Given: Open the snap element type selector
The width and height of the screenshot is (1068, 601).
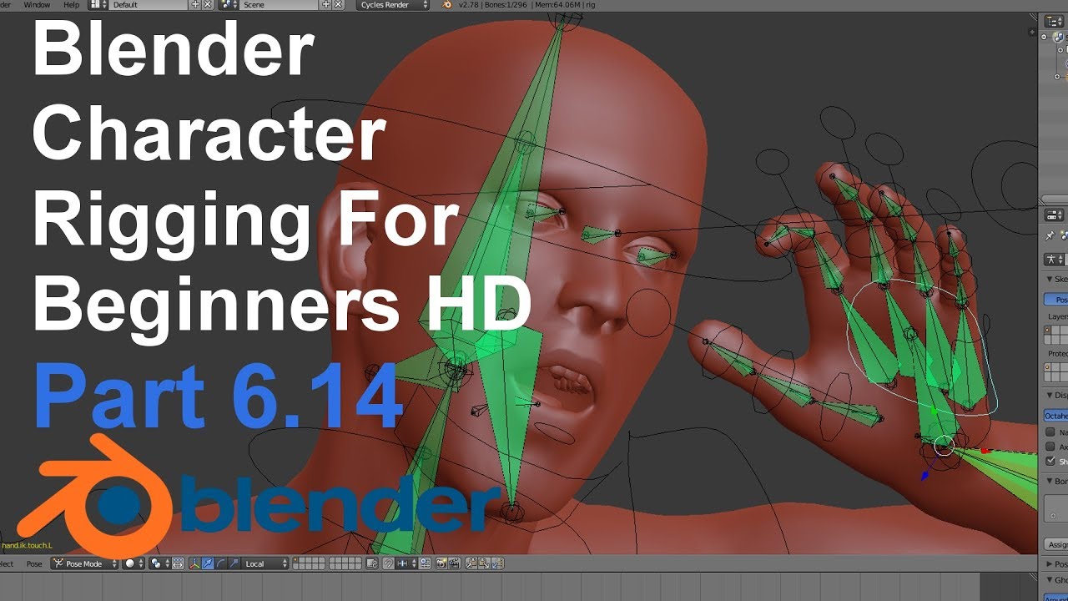Looking at the screenshot, I should (407, 564).
